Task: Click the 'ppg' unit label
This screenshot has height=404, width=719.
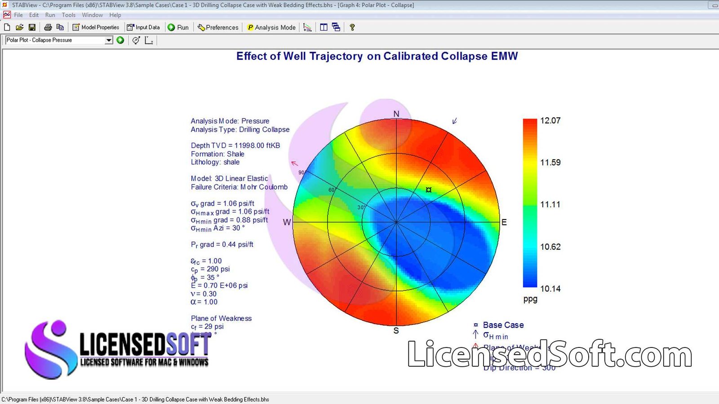Action: [530, 299]
